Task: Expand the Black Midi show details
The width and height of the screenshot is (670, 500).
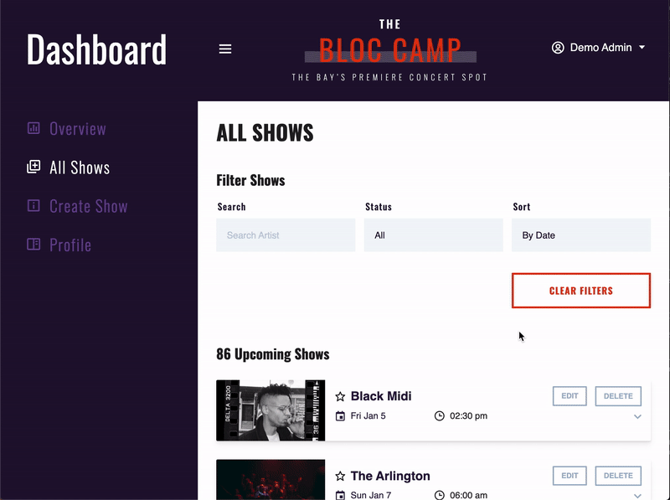Action: tap(637, 416)
